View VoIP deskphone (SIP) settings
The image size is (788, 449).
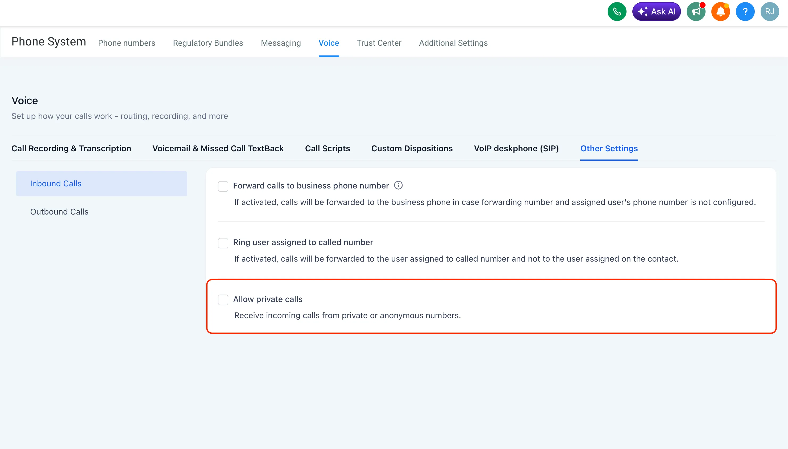[516, 148]
